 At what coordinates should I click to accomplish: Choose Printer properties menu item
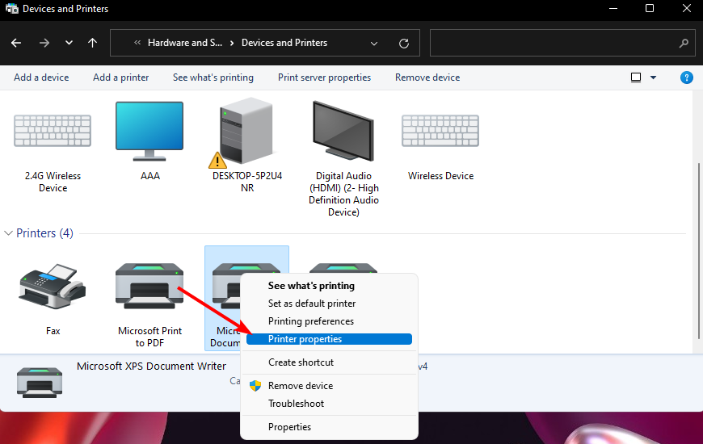point(329,339)
